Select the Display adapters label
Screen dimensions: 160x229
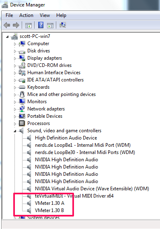45,58
